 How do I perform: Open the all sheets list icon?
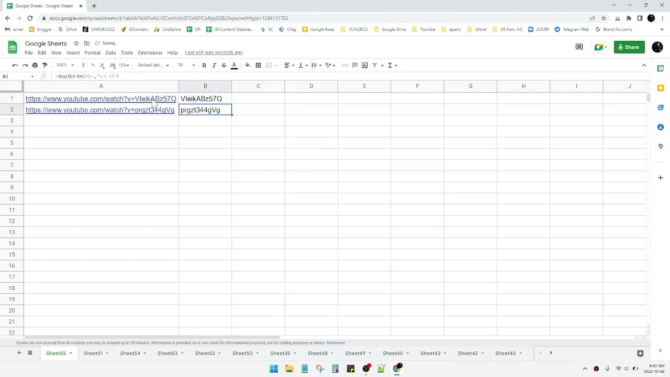(x=30, y=353)
